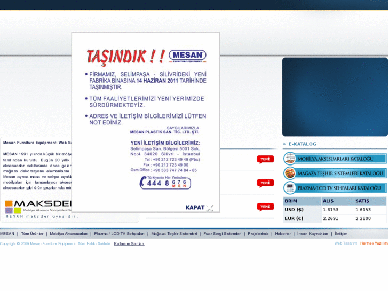Image resolution: width=388 pixels, height=291 pixels.
Task: Click TAŞINDIK headline in popup
Action: point(126,57)
